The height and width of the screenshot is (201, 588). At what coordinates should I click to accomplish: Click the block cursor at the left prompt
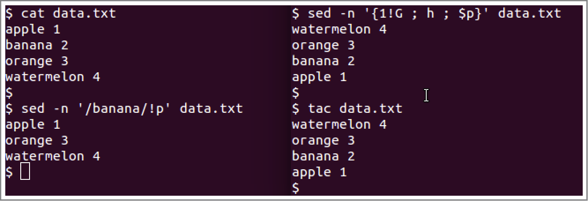(26, 172)
